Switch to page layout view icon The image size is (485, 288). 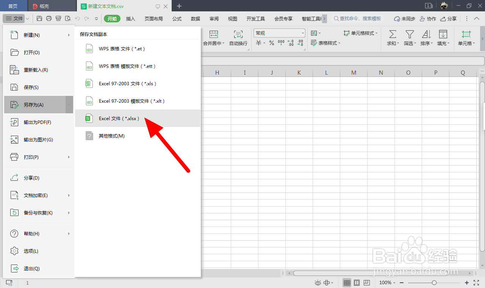pyautogui.click(x=357, y=283)
